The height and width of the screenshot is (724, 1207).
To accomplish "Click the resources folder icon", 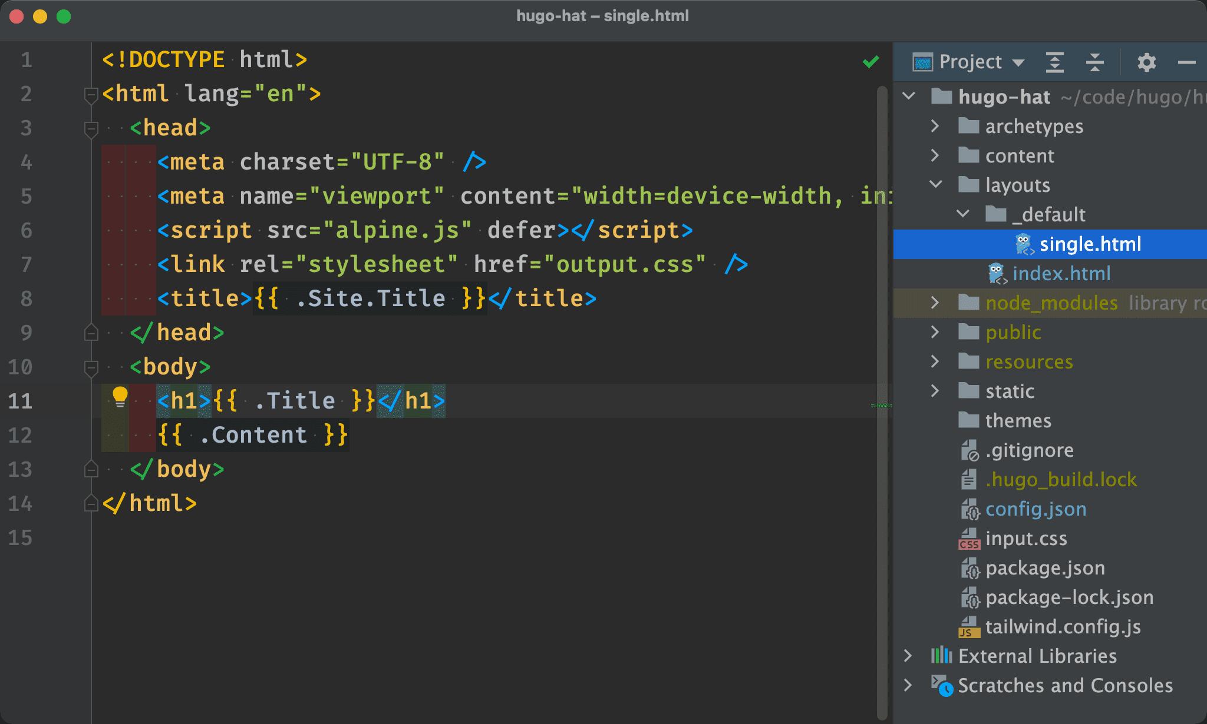I will coord(969,361).
